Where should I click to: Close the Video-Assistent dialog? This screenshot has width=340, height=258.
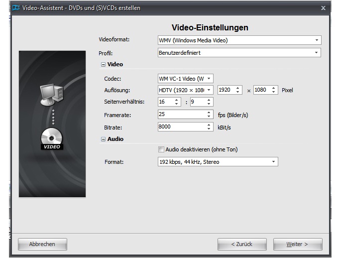(x=323, y=8)
